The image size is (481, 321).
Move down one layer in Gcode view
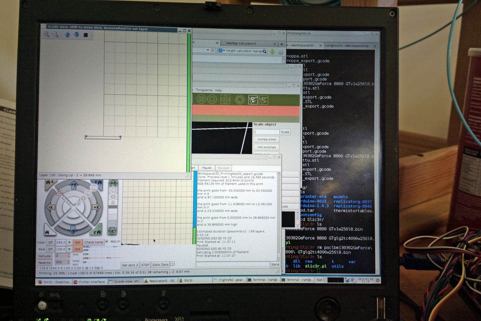point(76,35)
